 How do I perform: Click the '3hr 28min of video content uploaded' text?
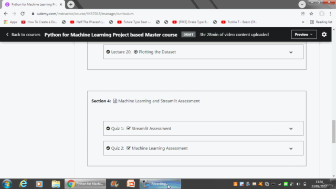[234, 35]
